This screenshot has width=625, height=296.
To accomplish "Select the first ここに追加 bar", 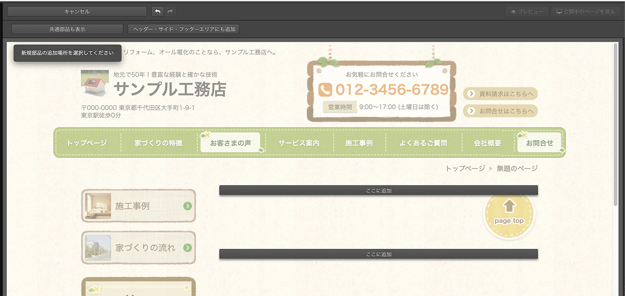I will coord(378,190).
